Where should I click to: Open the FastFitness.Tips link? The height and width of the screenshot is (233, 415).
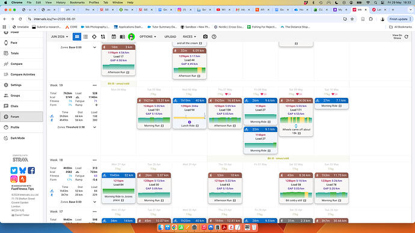(x=22, y=189)
